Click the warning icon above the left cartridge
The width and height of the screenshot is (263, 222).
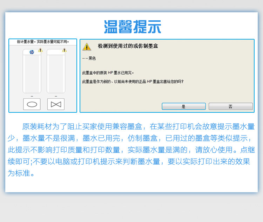[x=40, y=50]
